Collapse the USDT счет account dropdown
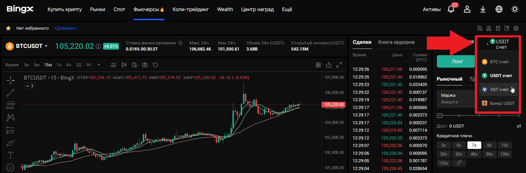Viewport: 526px width, 173px height. click(499, 44)
